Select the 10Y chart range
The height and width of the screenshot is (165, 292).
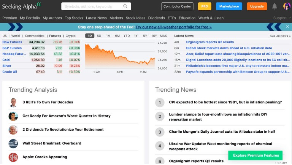154,36
